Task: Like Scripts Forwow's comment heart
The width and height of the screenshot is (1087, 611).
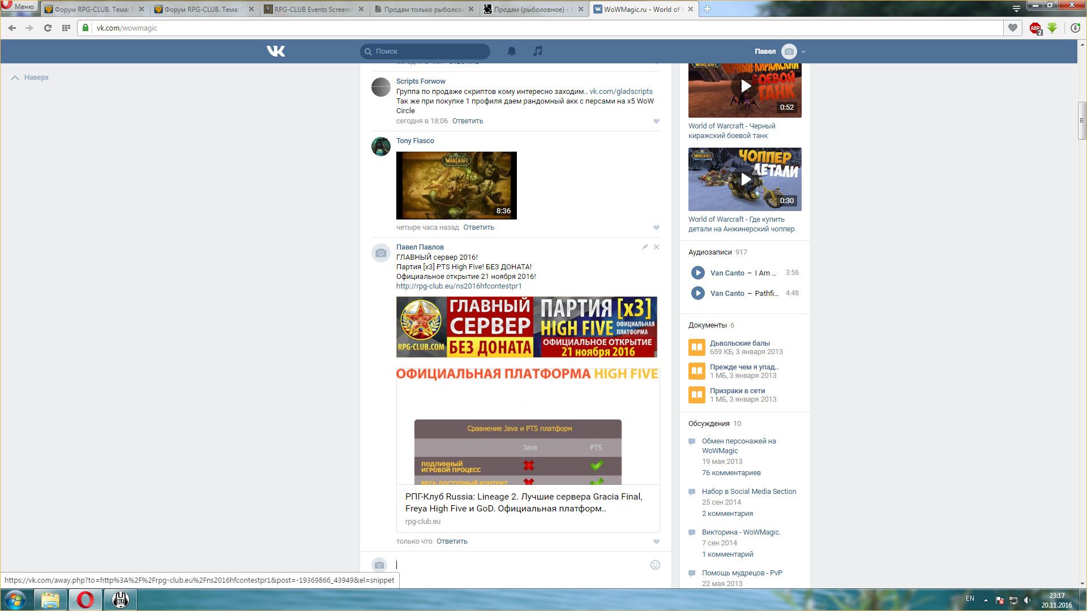Action: [656, 122]
